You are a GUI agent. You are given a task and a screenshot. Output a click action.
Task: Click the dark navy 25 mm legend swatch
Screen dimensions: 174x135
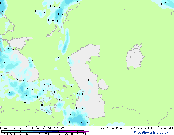pos(55,131)
